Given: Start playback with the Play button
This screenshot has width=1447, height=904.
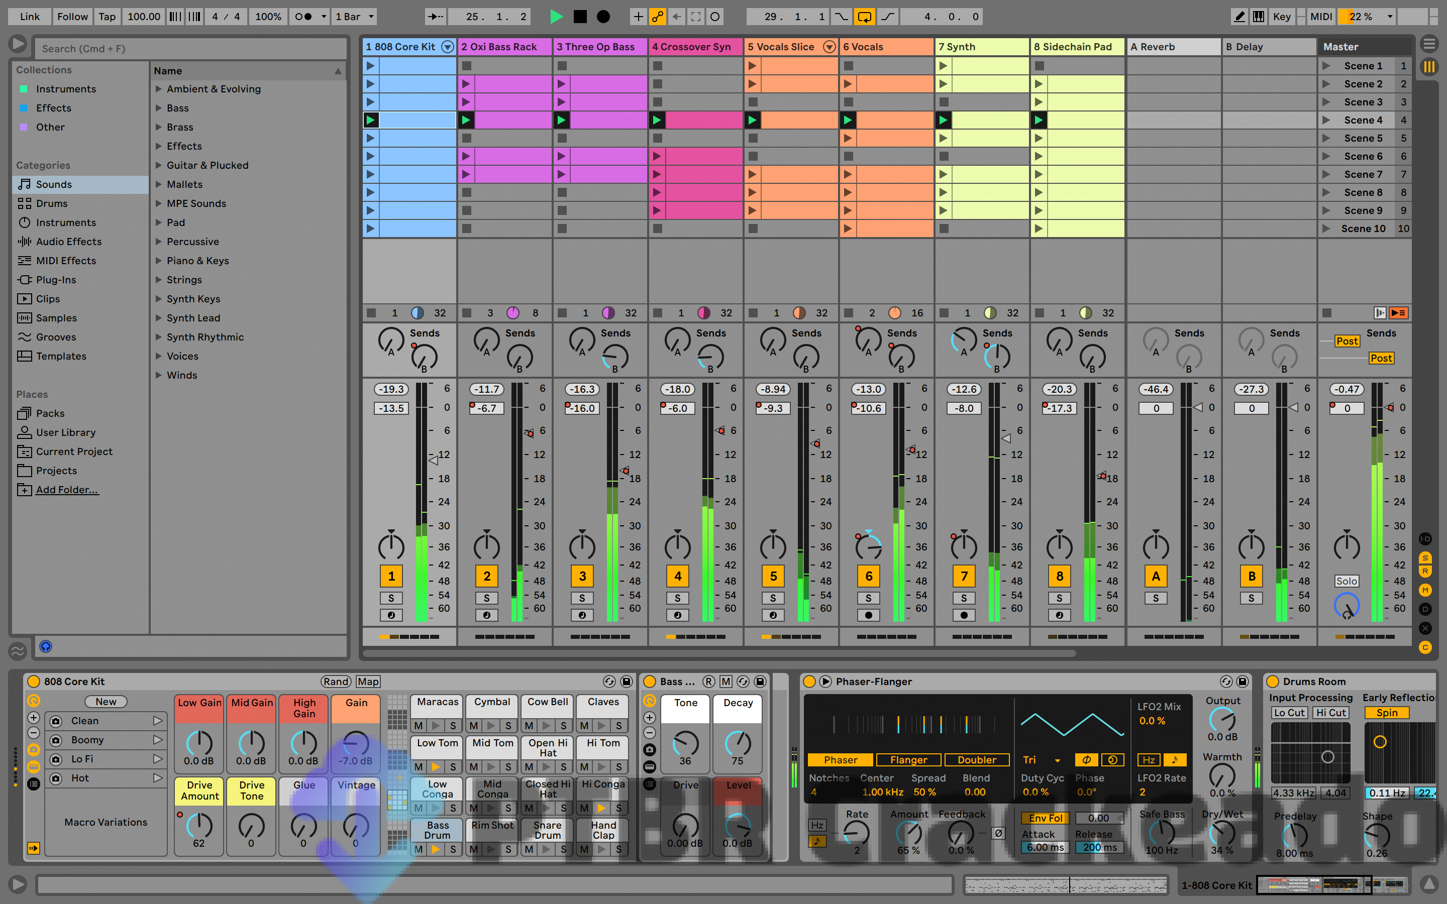Looking at the screenshot, I should (556, 17).
